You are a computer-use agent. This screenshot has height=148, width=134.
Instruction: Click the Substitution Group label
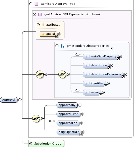tap(48, 144)
